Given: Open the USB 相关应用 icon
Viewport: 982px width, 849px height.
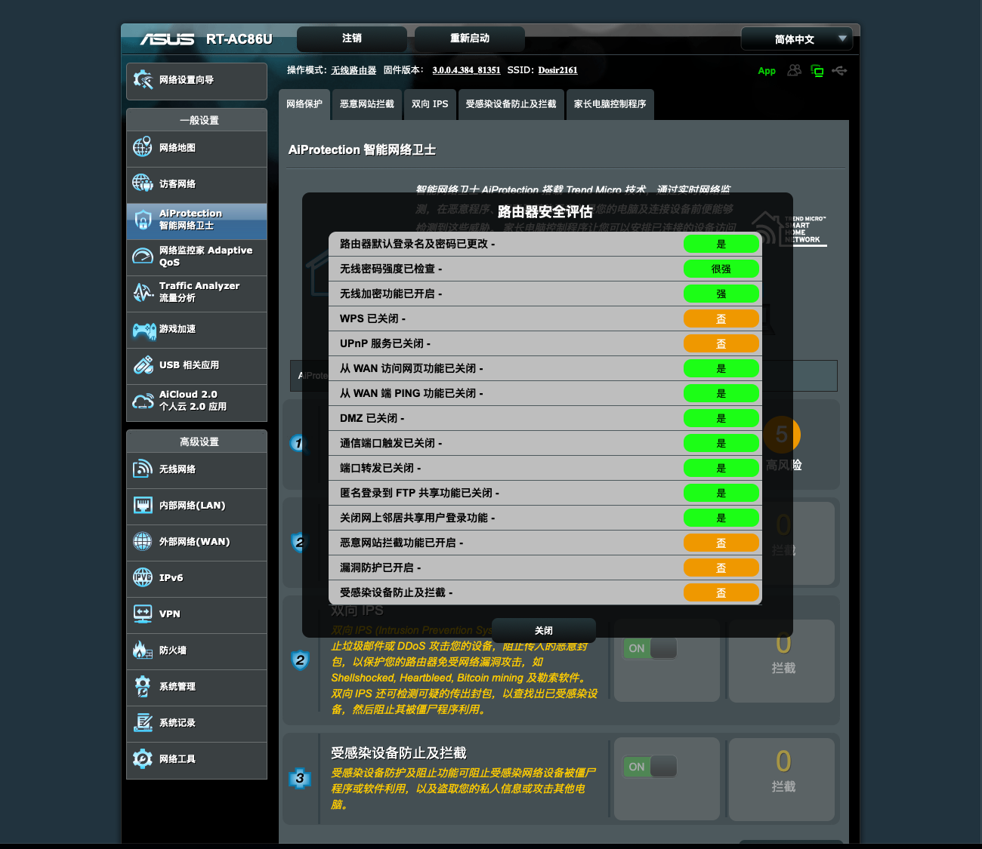Looking at the screenshot, I should pos(143,365).
